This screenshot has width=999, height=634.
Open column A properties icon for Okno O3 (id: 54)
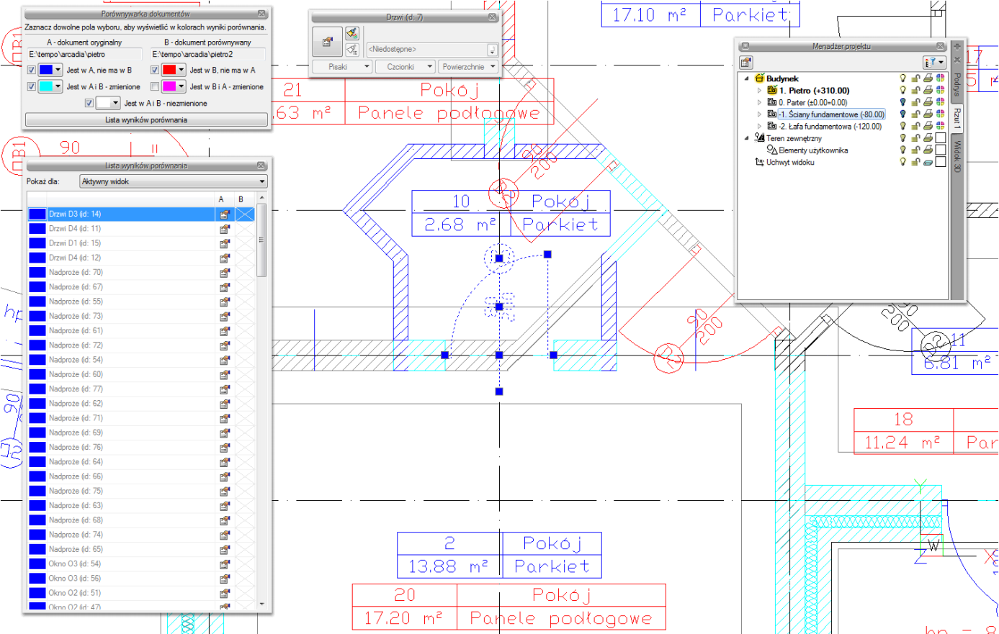pos(225,564)
